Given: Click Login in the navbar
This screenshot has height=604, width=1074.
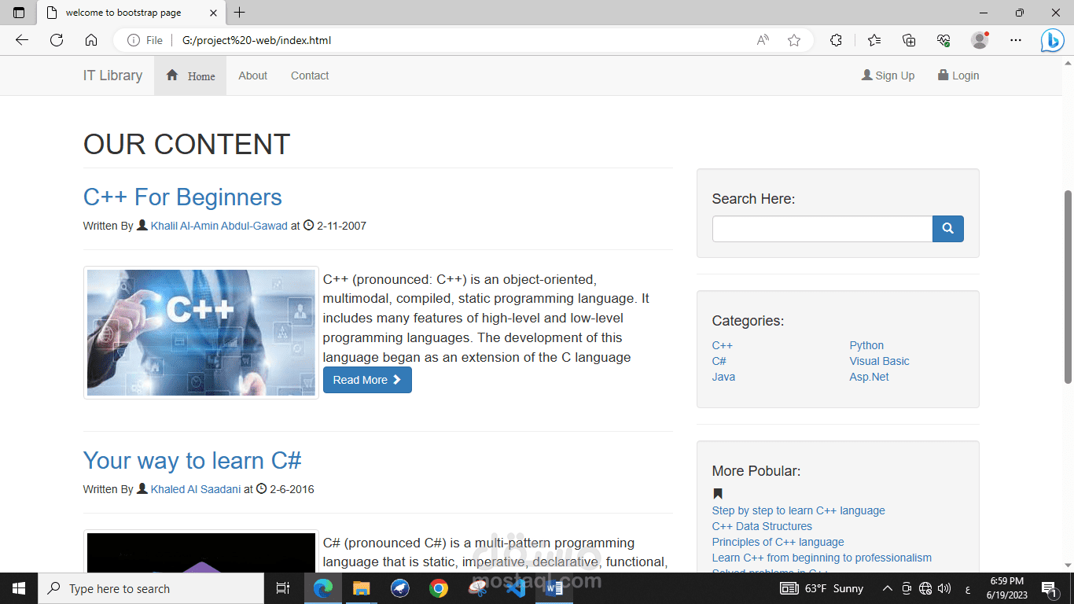Looking at the screenshot, I should click(958, 75).
